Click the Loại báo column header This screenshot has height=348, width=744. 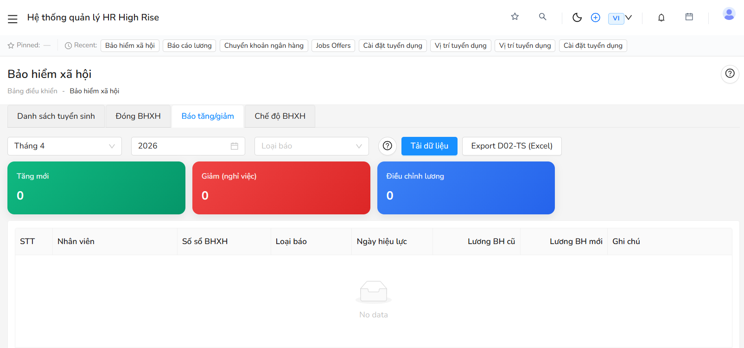(x=312, y=241)
